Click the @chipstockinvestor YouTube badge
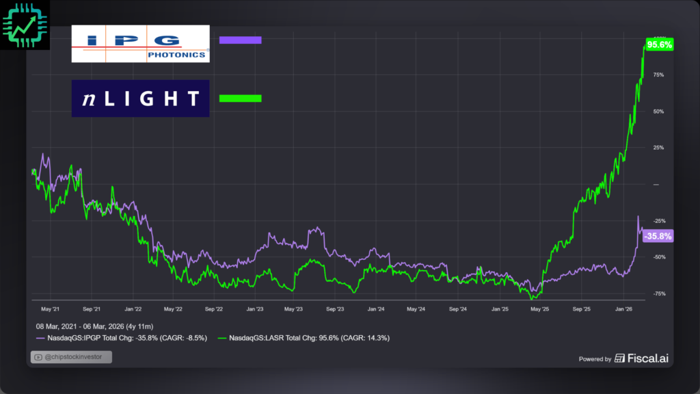 [x=71, y=357]
